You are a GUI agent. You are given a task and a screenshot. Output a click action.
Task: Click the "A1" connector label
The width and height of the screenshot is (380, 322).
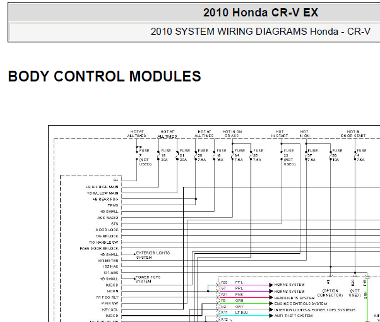pyautogui.click(x=329, y=282)
